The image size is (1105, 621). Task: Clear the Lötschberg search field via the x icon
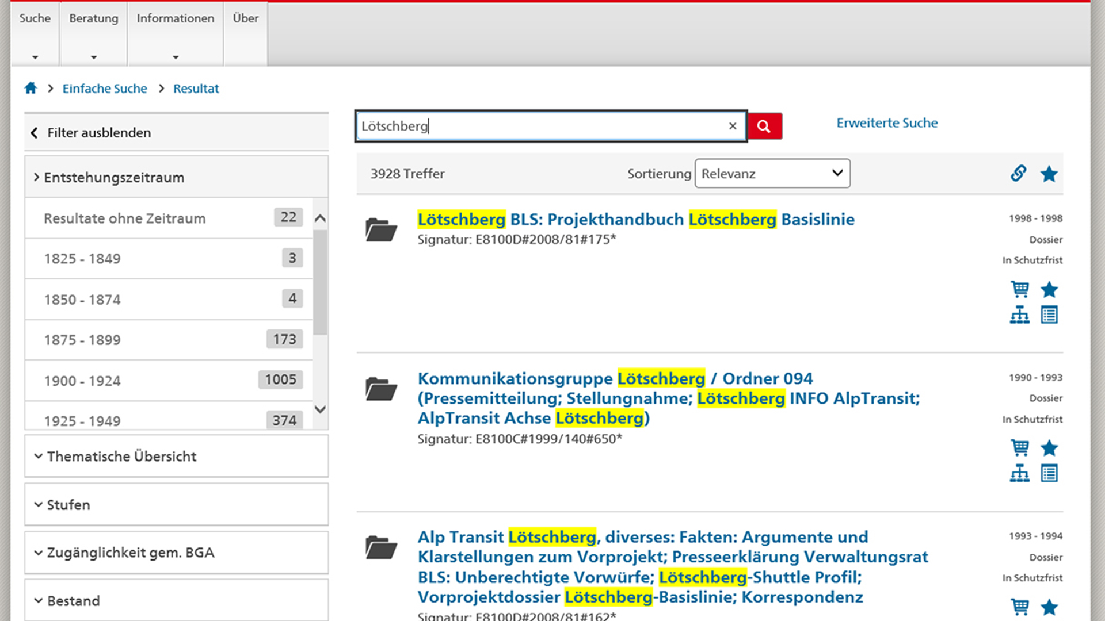click(733, 126)
